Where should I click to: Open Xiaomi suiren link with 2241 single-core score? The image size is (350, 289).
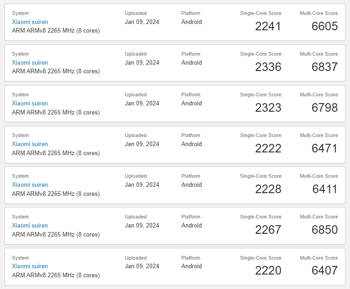30,22
